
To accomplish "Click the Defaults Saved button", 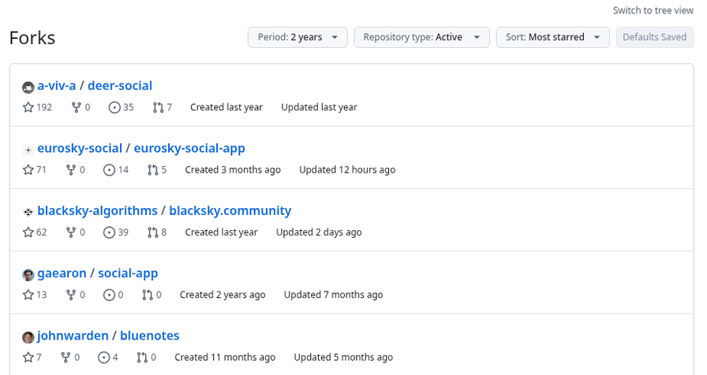I will 655,37.
